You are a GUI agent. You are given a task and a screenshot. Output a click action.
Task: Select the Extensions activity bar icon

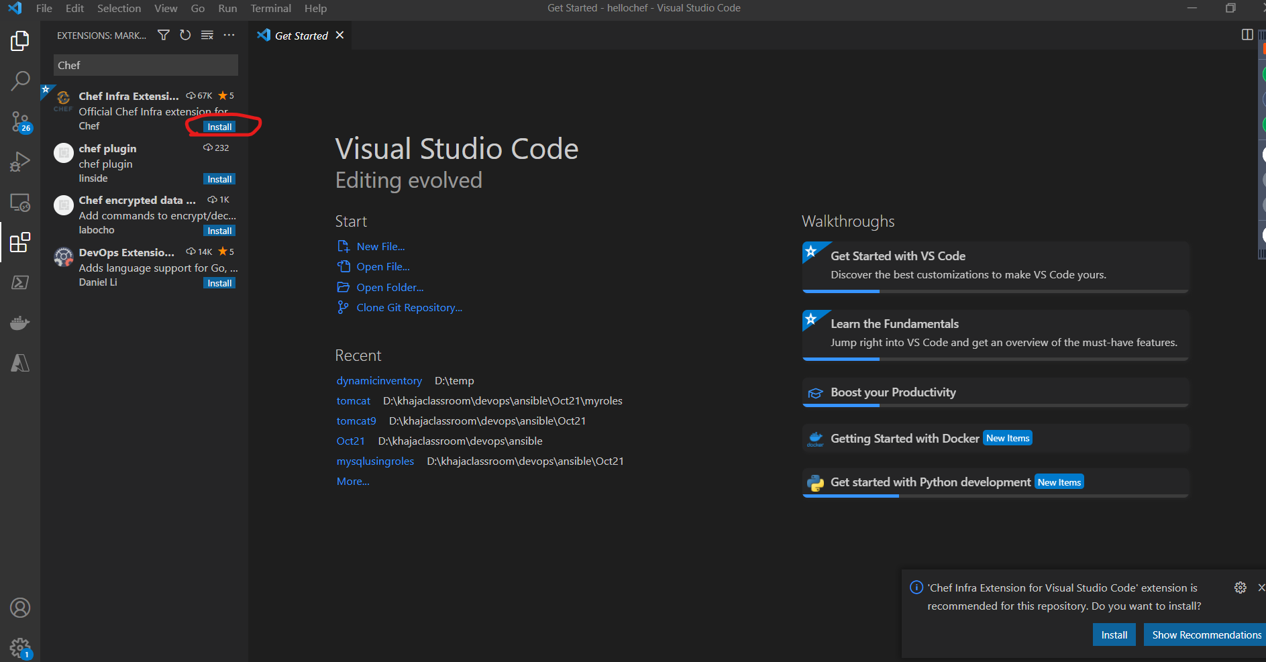(x=20, y=242)
